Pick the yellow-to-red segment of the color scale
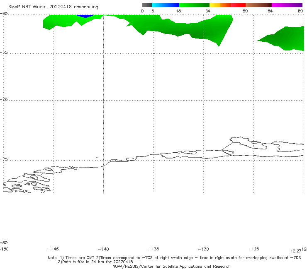Image resolution: width=307 pixels, height=269 pixels. tap(227, 5)
